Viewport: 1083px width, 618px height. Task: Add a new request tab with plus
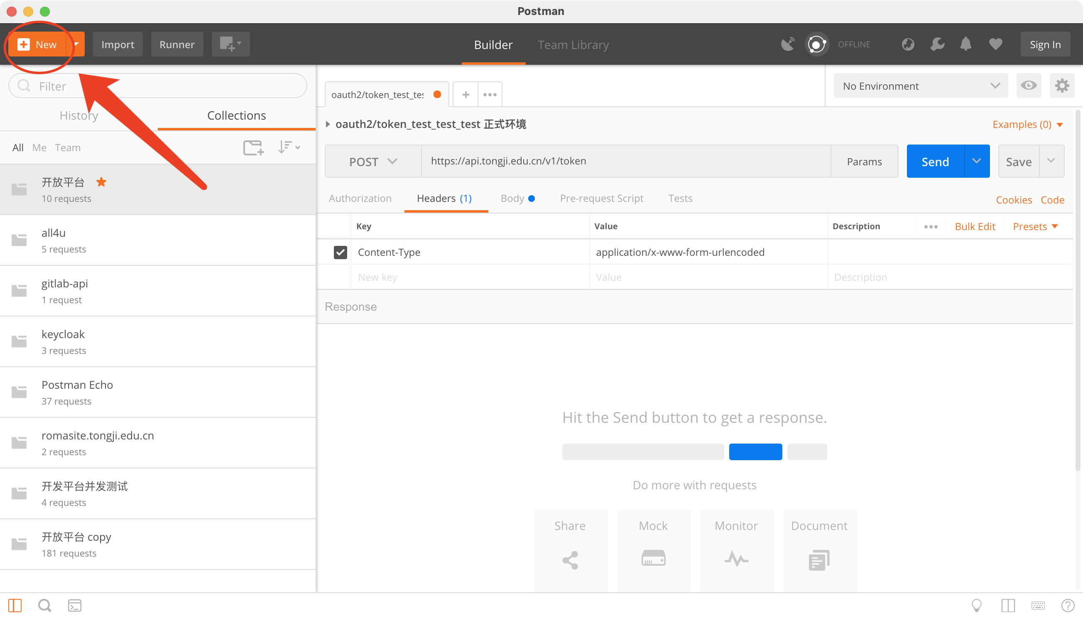466,94
